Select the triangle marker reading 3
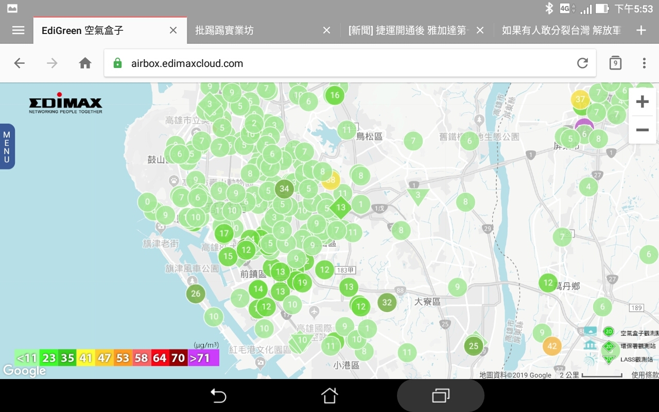 tap(418, 196)
